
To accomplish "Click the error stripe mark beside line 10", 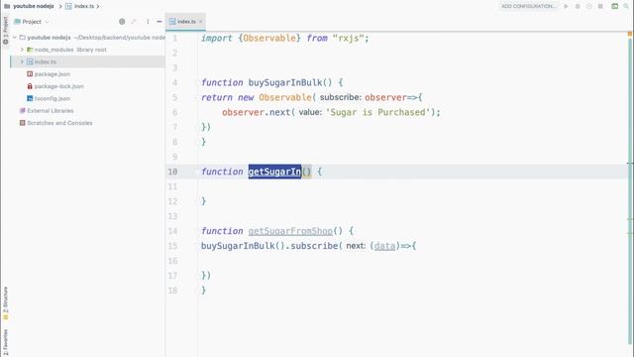I will [630, 163].
